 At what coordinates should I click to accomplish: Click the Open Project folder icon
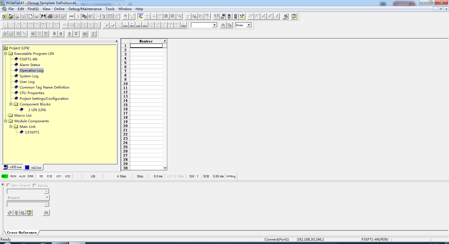[x=11, y=16]
